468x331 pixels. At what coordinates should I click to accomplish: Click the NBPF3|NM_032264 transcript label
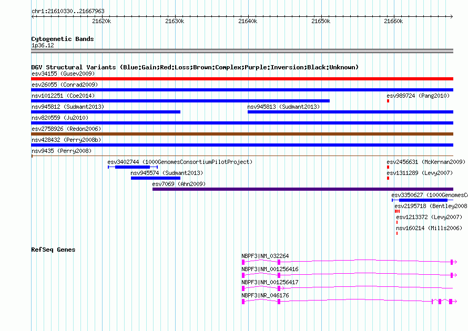click(265, 256)
